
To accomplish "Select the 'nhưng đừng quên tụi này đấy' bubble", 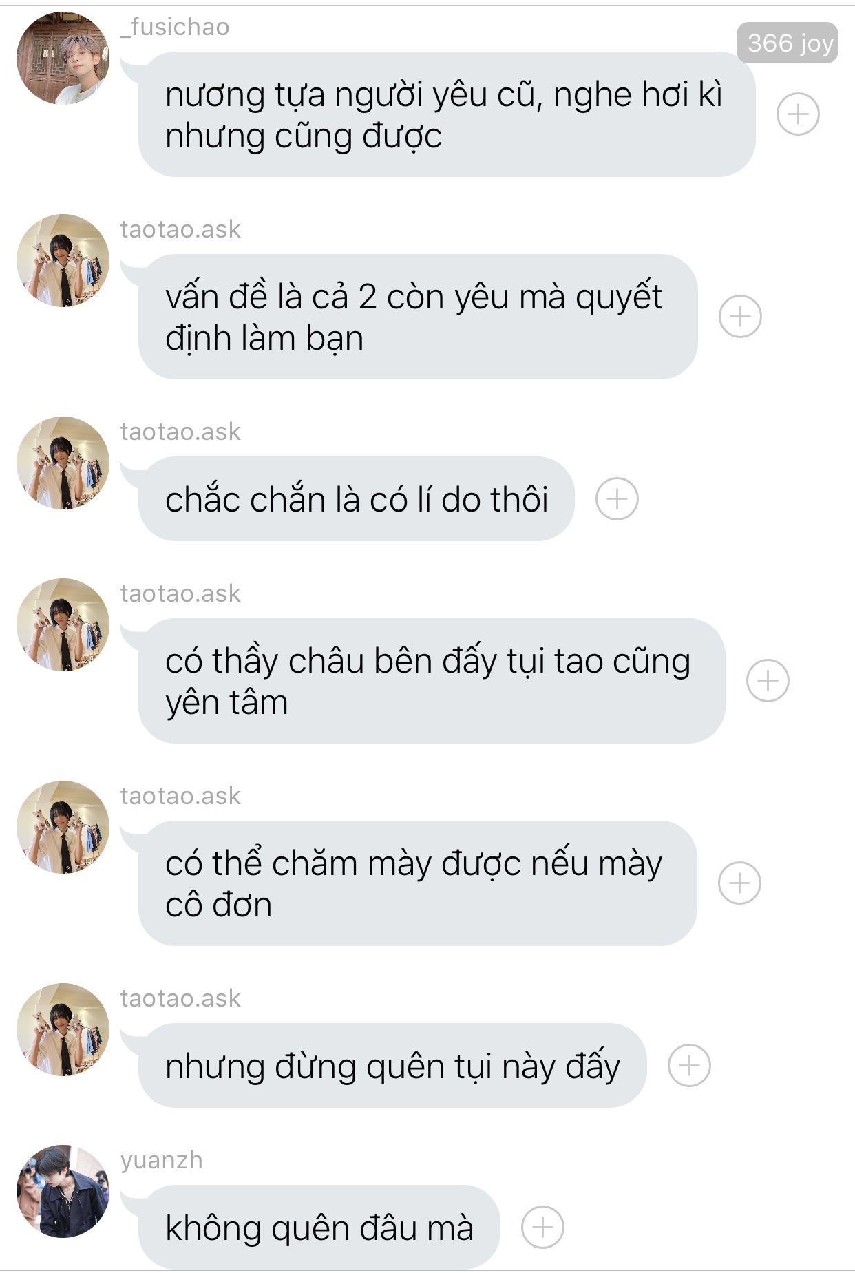I will tap(392, 1065).
